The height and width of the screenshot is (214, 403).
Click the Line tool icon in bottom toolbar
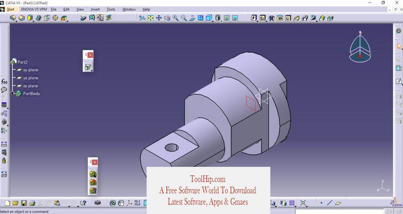point(330,203)
